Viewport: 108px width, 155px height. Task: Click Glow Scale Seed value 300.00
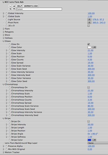click(x=91, y=69)
